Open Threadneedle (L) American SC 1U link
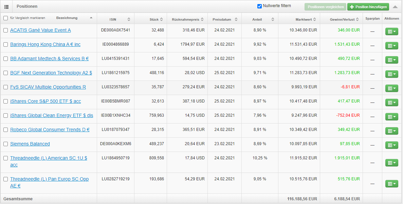This screenshot has height=204, width=403. [x=49, y=161]
